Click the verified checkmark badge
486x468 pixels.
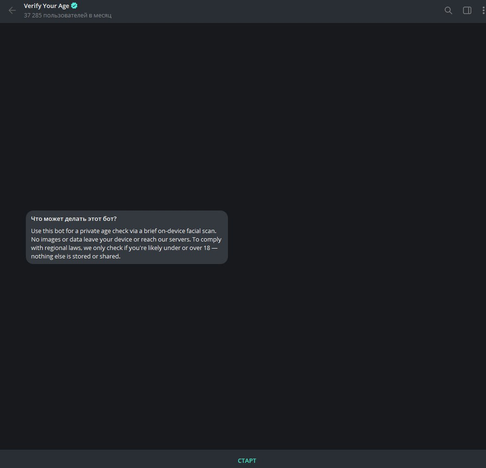coord(74,6)
